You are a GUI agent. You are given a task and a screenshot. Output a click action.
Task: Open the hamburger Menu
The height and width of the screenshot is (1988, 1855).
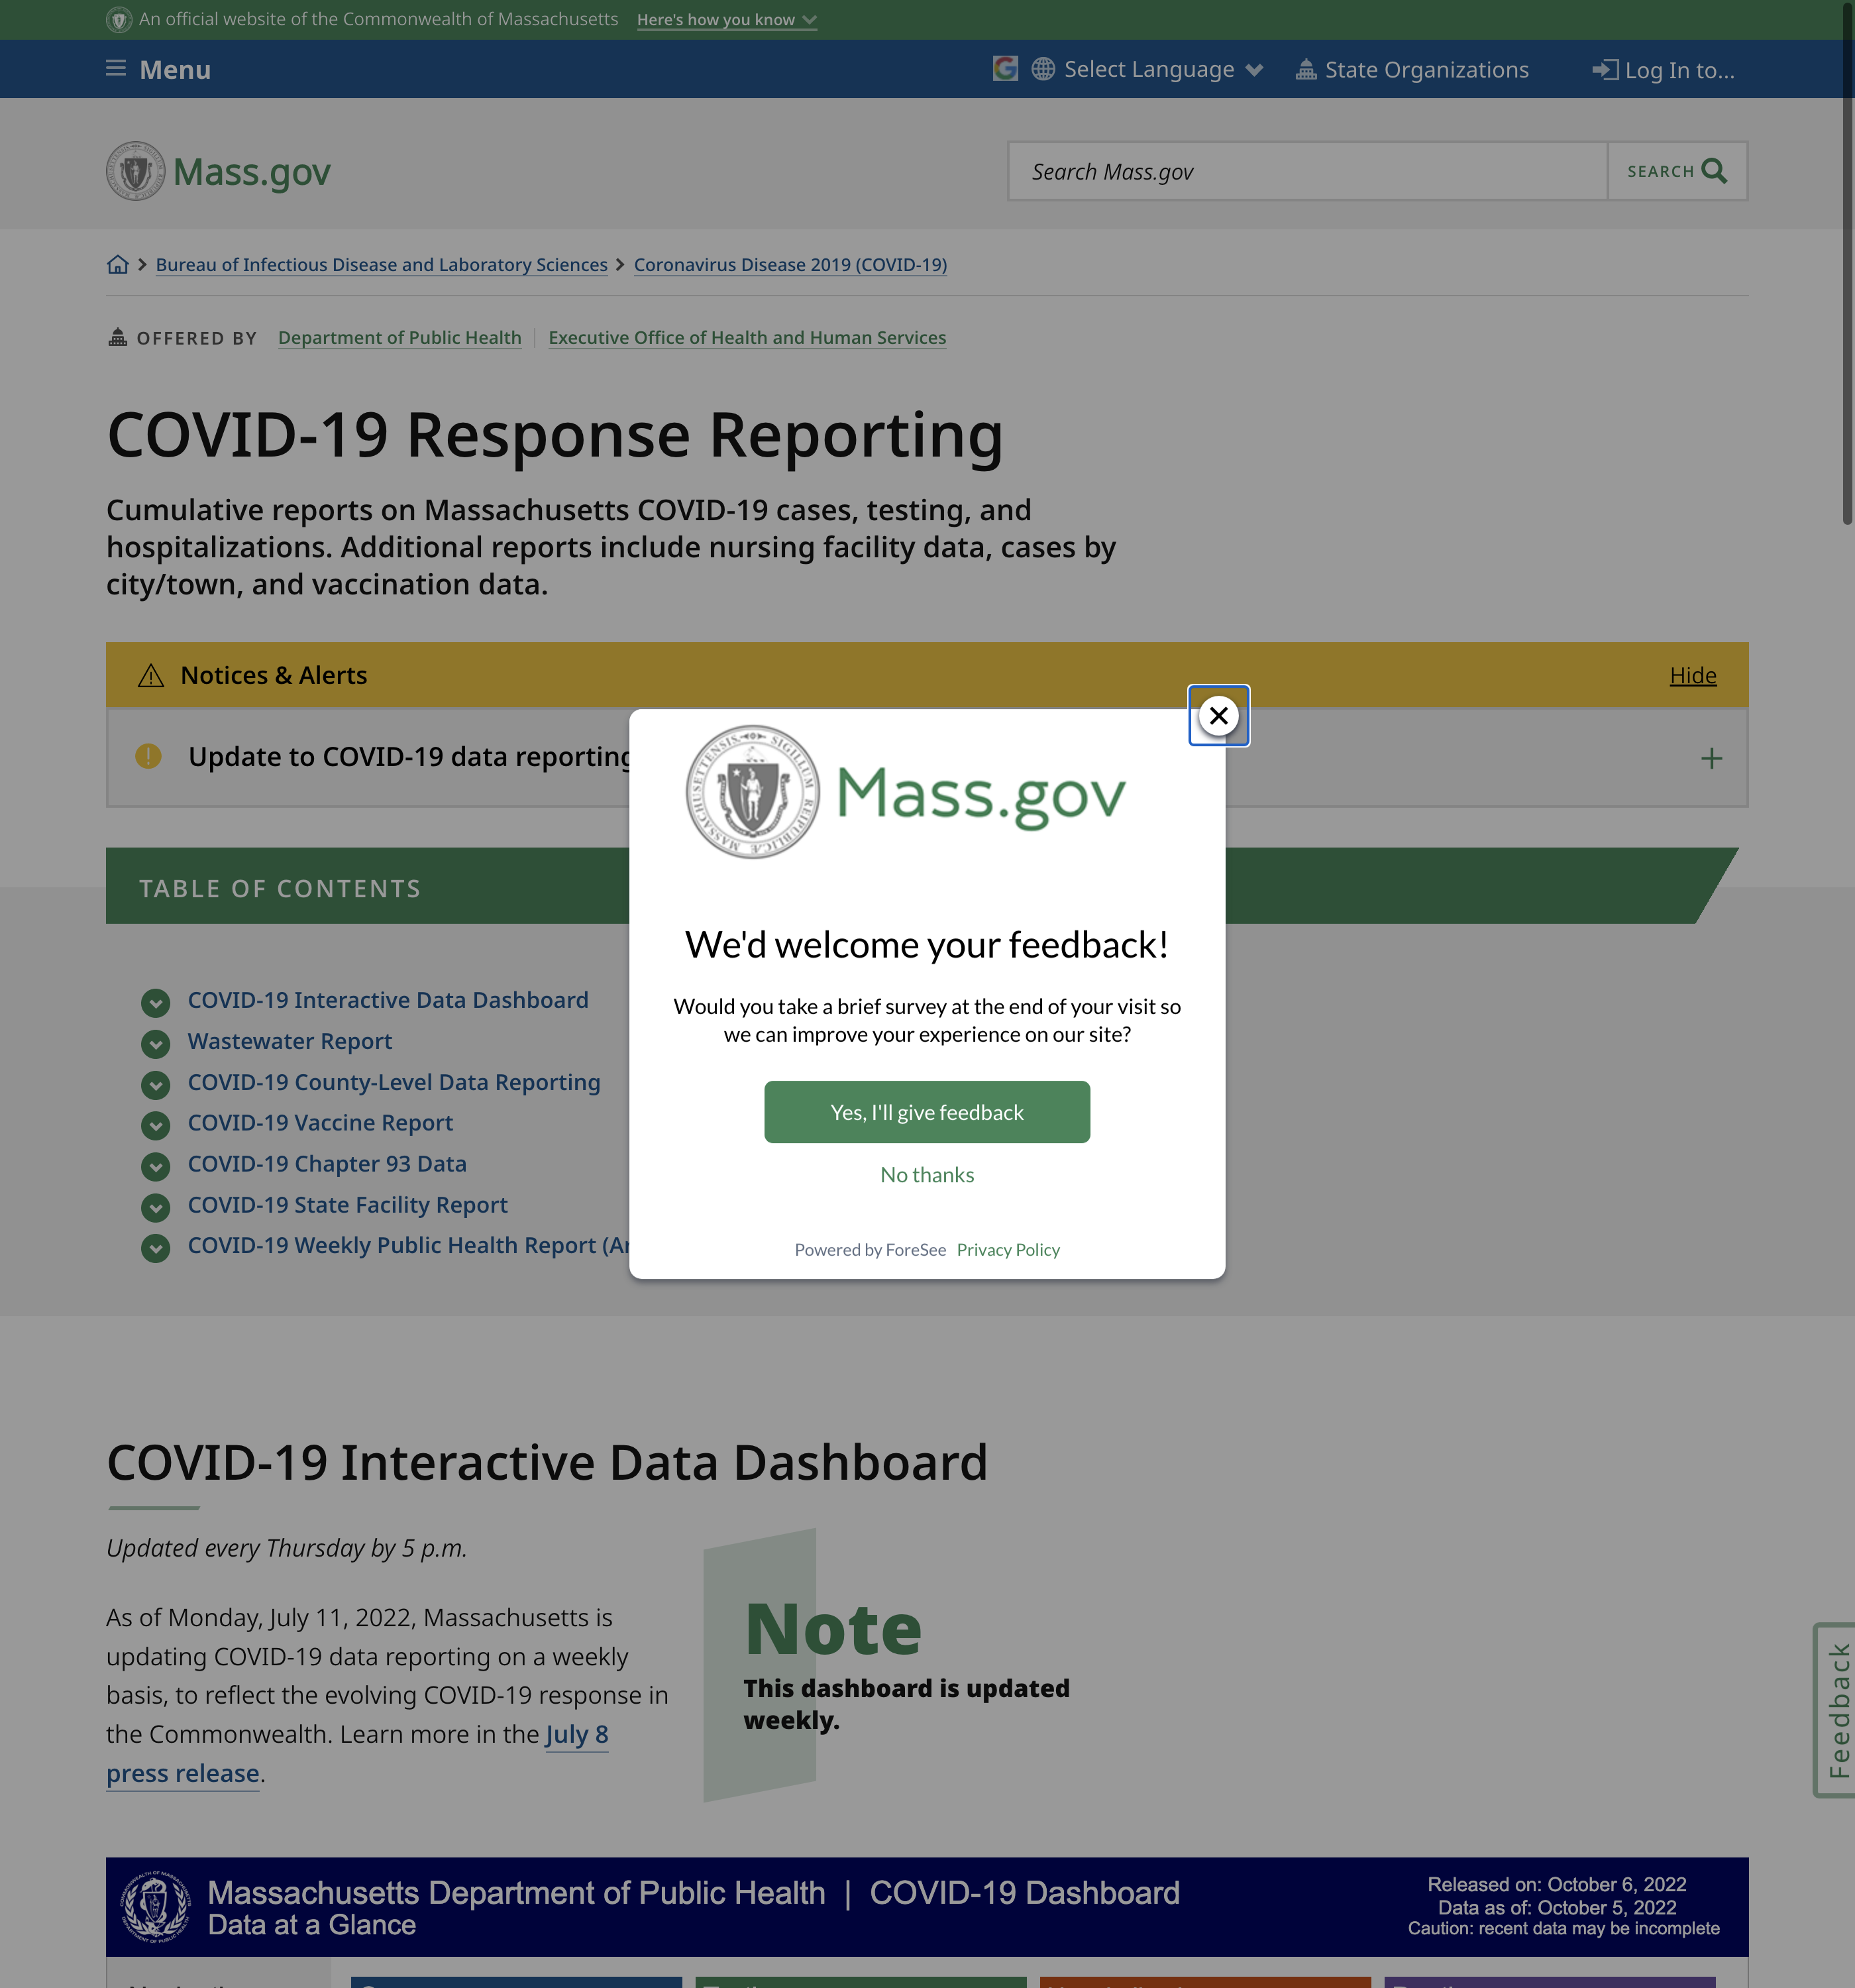[x=159, y=69]
